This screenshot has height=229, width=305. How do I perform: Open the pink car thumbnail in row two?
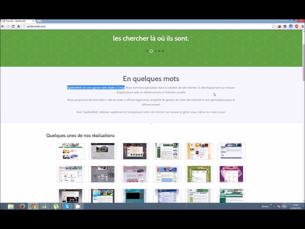(x=135, y=174)
